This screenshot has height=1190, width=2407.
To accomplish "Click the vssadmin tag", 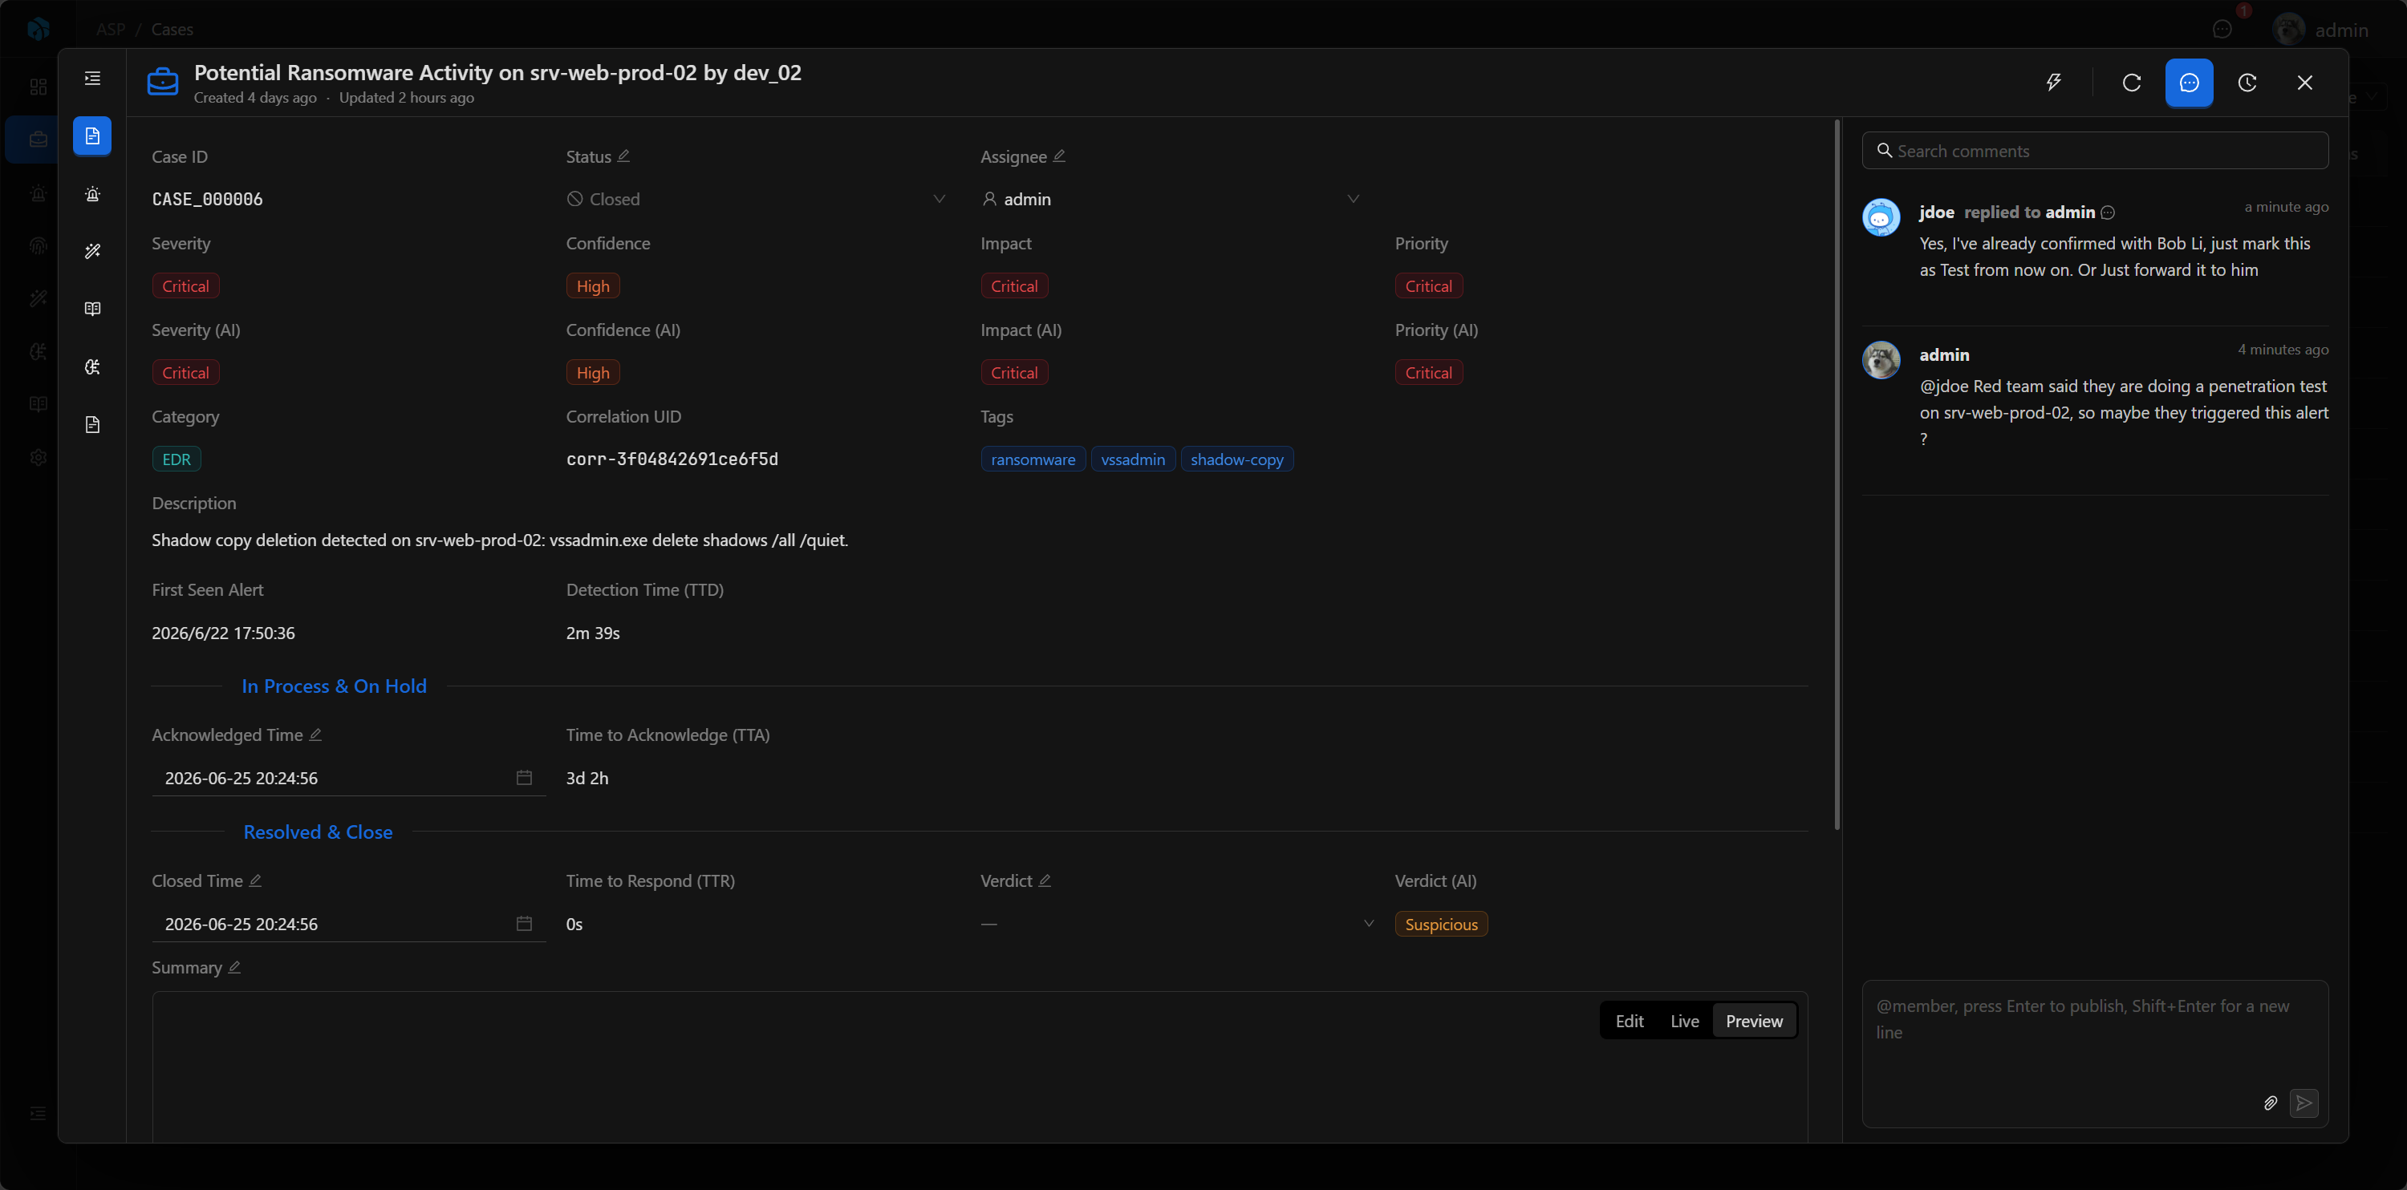I will click(x=1132, y=459).
